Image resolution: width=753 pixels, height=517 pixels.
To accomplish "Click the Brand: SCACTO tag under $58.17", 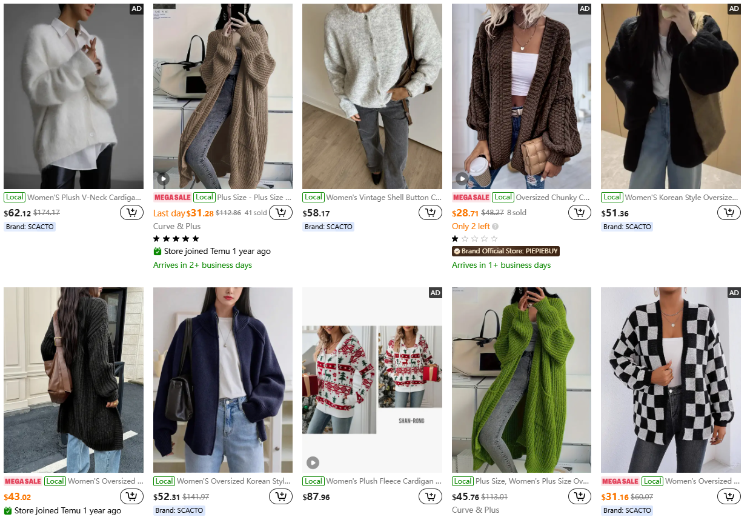I will 328,227.
